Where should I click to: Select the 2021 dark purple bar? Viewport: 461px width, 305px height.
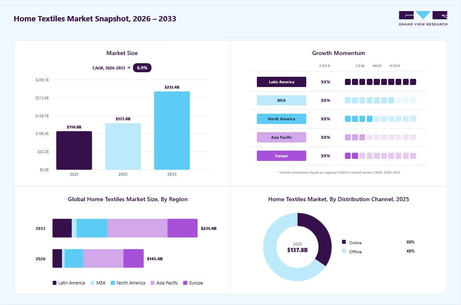point(74,150)
